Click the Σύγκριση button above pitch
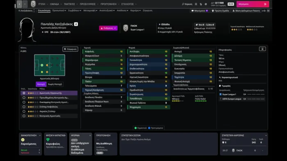This screenshot has height=161, width=287. (x=70, y=49)
